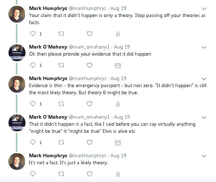The width and height of the screenshot is (216, 182).
Task: Retweet the 'only a theory' tweet
Action: click(x=61, y=34)
